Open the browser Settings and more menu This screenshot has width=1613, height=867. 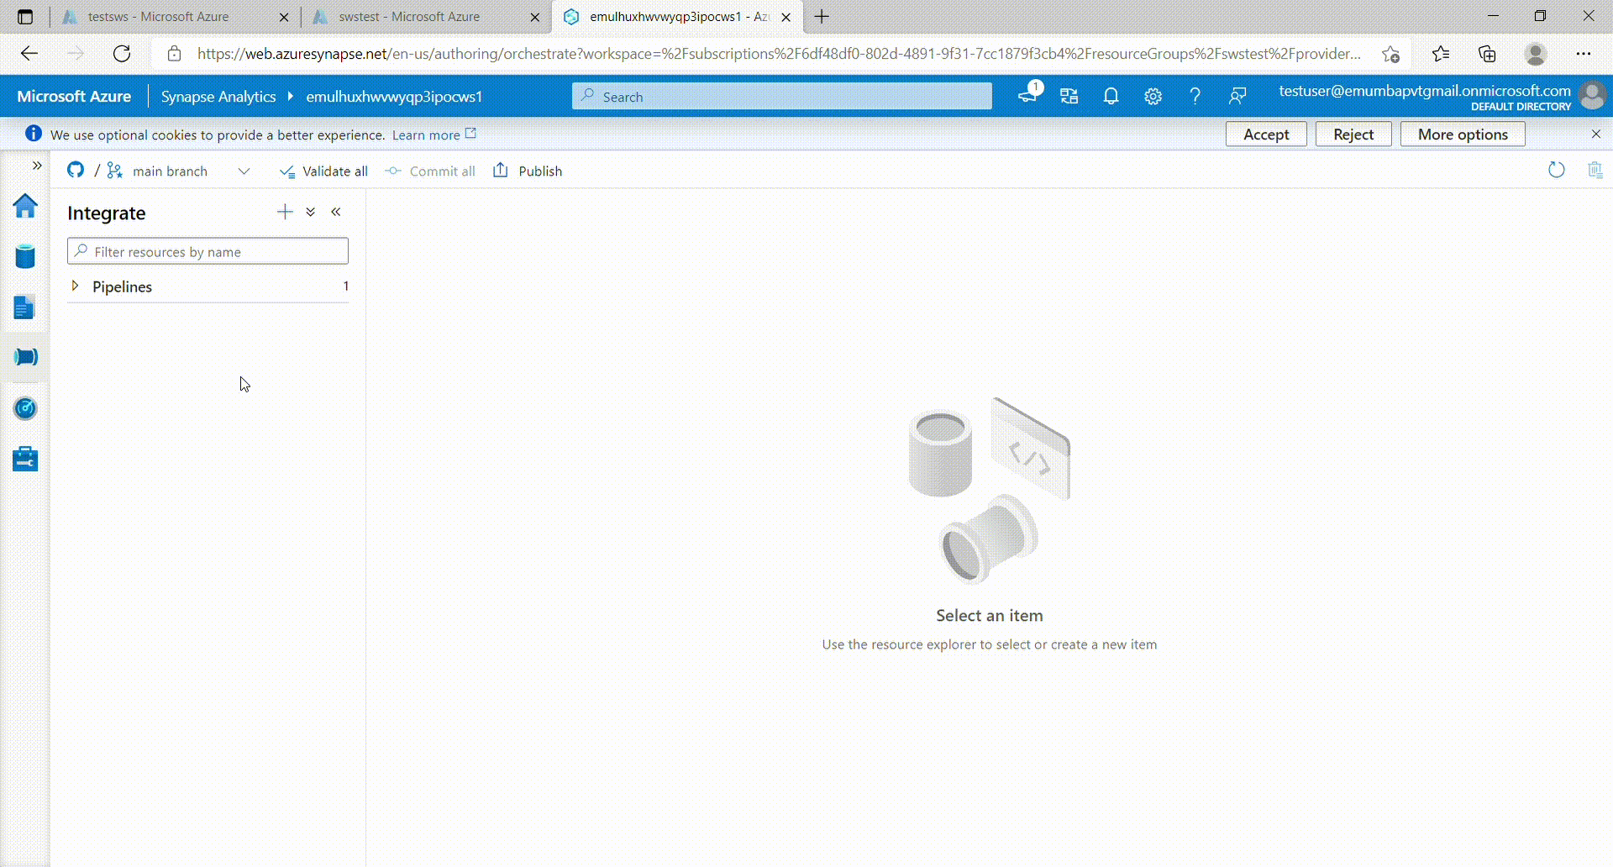pos(1584,54)
